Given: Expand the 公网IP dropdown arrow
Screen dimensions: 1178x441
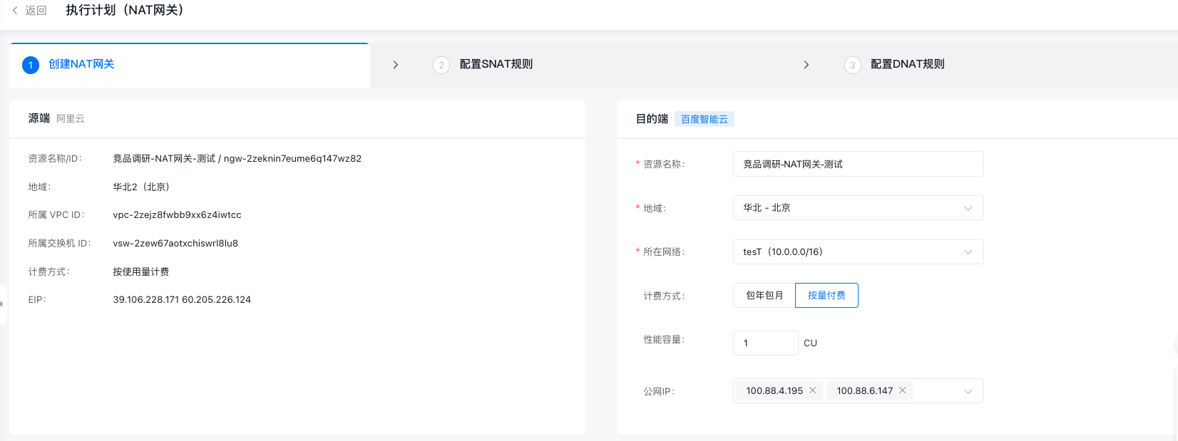Looking at the screenshot, I should coord(968,391).
